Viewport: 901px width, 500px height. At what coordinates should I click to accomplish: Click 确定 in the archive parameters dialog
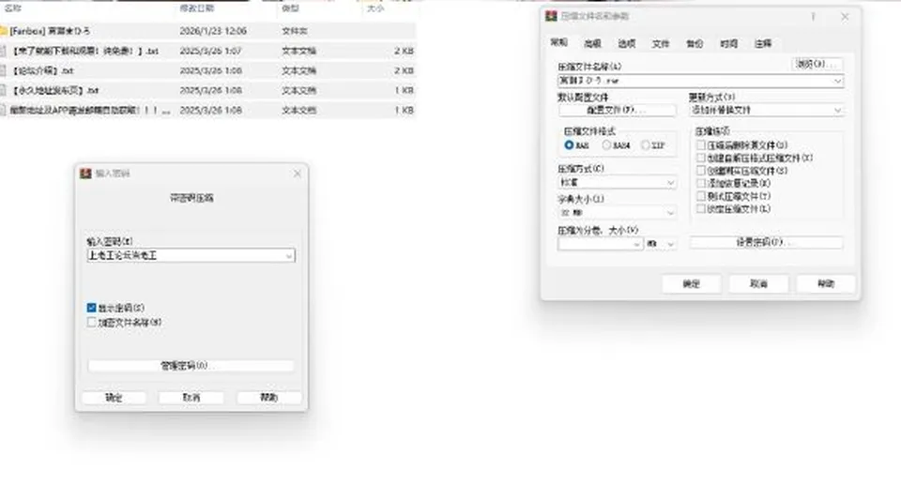click(692, 283)
